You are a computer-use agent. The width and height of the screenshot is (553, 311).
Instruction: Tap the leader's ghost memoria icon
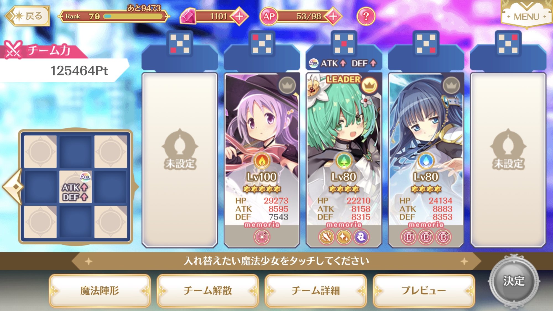pyautogui.click(x=361, y=237)
